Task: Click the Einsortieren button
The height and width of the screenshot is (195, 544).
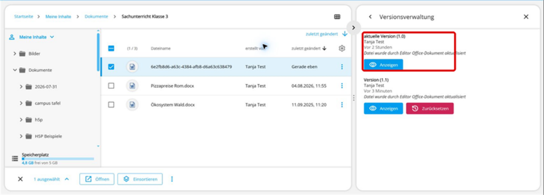Action: pos(140,179)
